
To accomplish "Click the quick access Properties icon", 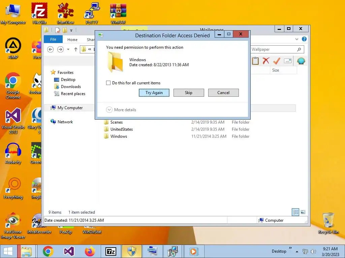I will click(58, 30).
